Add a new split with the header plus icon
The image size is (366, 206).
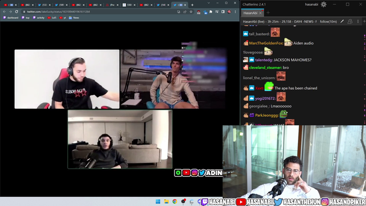click(x=364, y=22)
